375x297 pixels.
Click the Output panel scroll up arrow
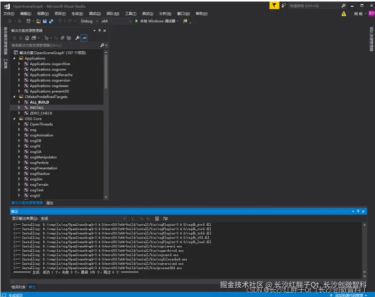click(x=364, y=225)
